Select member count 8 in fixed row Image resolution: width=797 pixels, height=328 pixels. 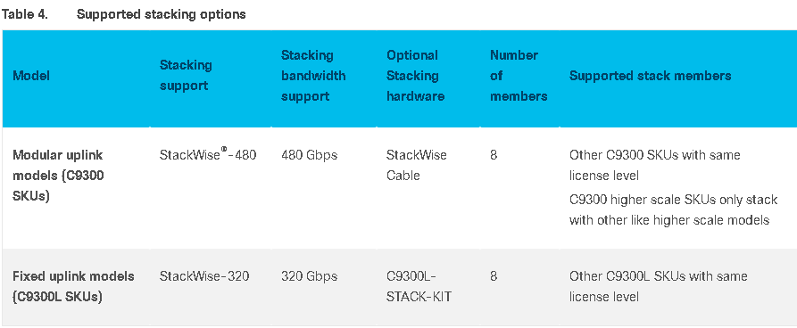tap(494, 276)
